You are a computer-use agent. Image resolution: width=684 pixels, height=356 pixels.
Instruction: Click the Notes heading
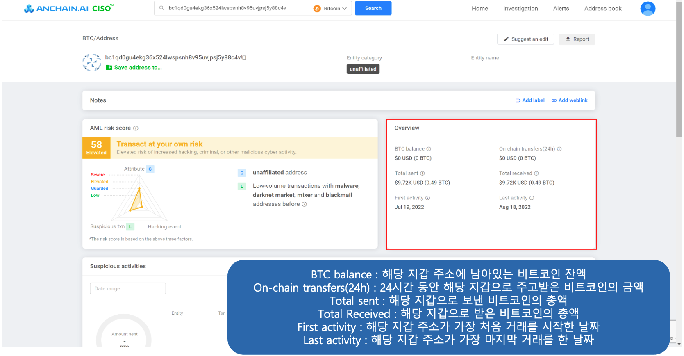click(98, 100)
